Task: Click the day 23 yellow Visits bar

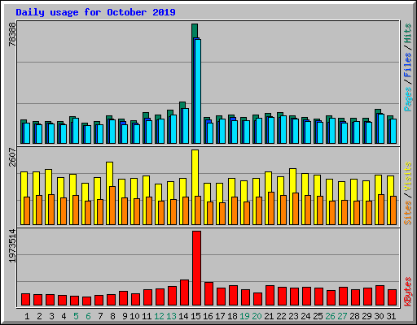Action: click(292, 181)
